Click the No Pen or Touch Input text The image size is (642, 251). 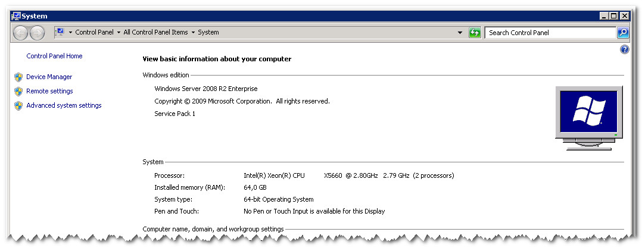coord(314,211)
